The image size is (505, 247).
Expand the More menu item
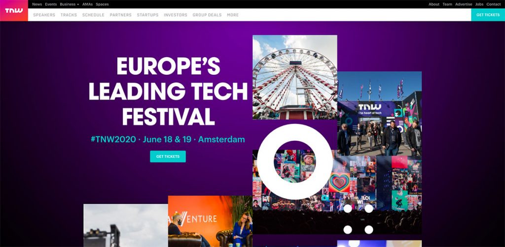click(233, 15)
